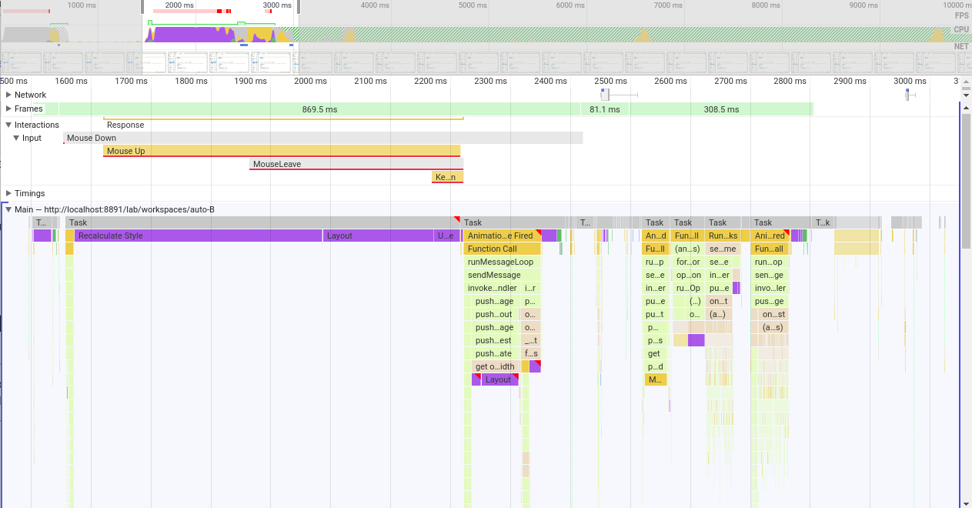The width and height of the screenshot is (972, 508).
Task: Click the red warning triangle on Animation Frame Fired
Action: coord(539,232)
